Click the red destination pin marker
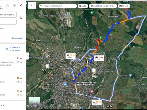The image size is (147, 110). [126, 9]
